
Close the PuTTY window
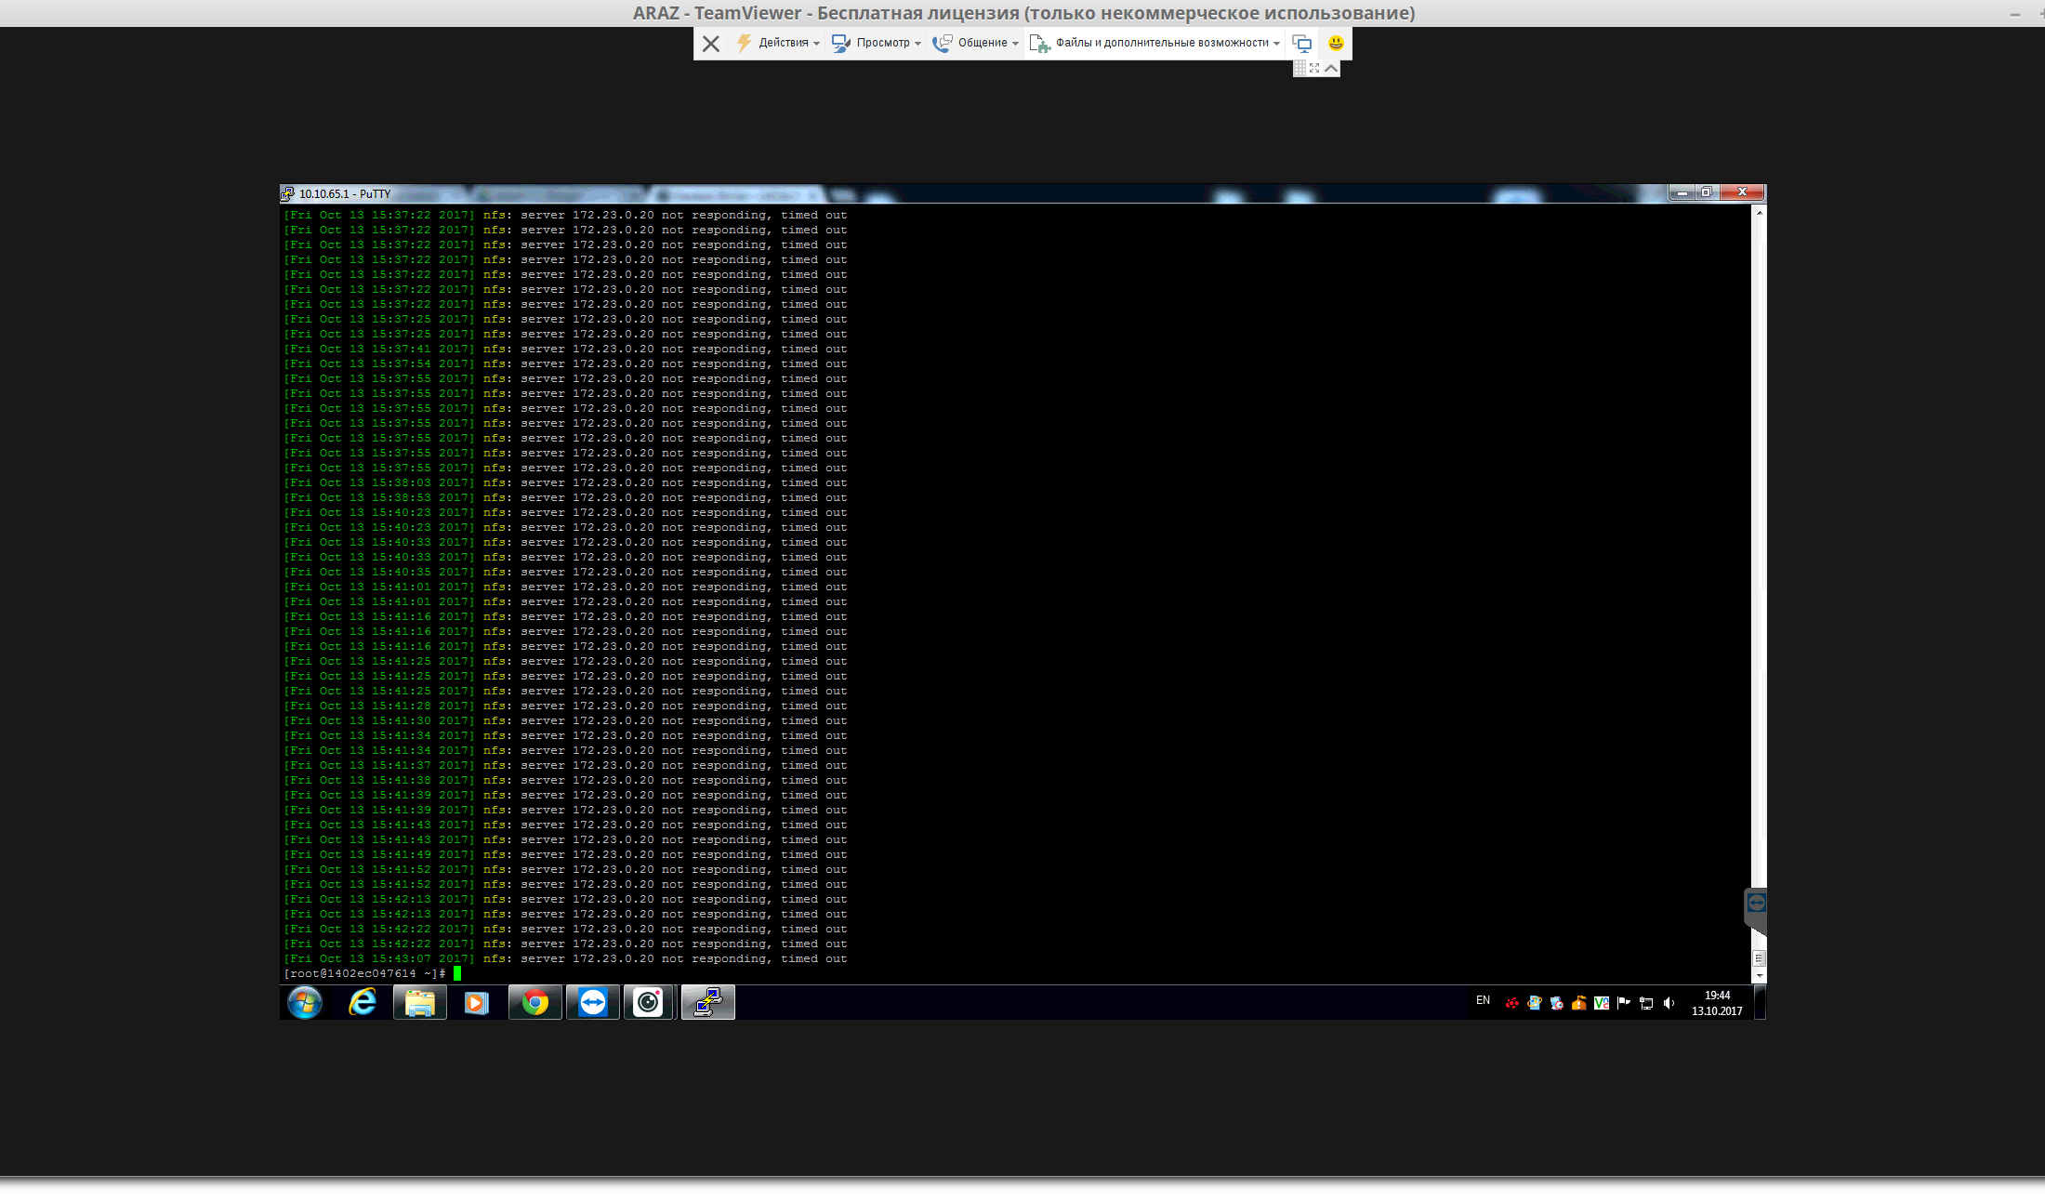coord(1742,192)
